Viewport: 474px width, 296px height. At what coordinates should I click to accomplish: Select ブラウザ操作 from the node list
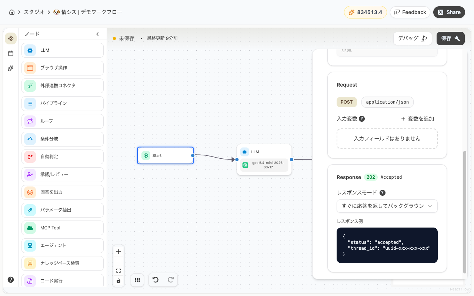point(63,68)
